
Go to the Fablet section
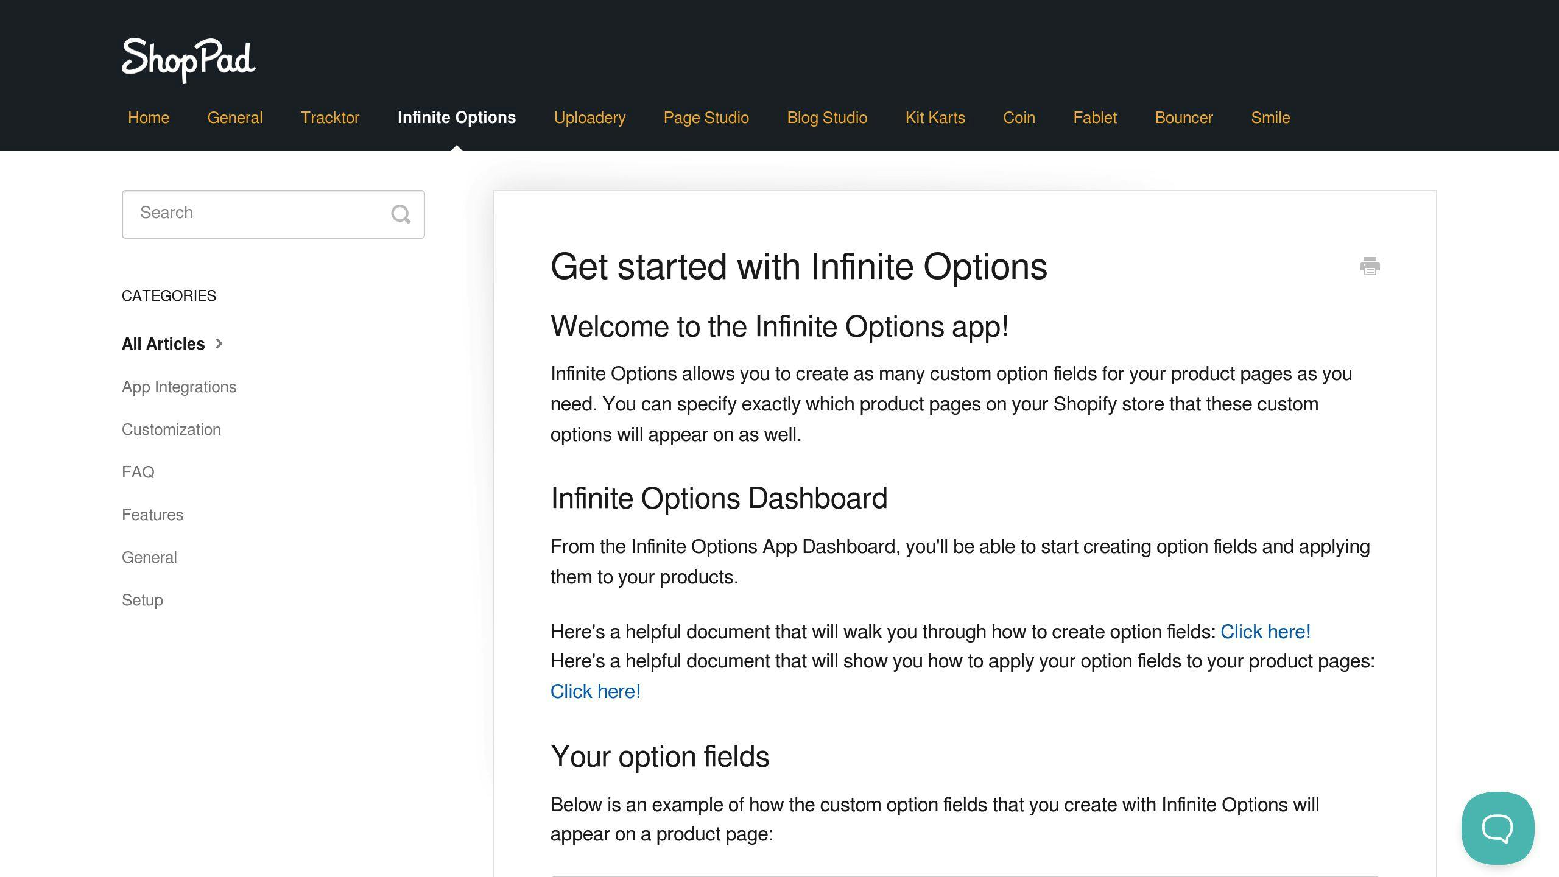click(x=1095, y=118)
